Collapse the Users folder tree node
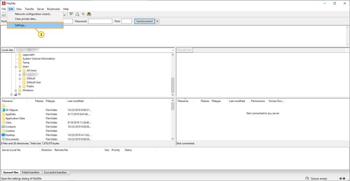 coord(16,67)
